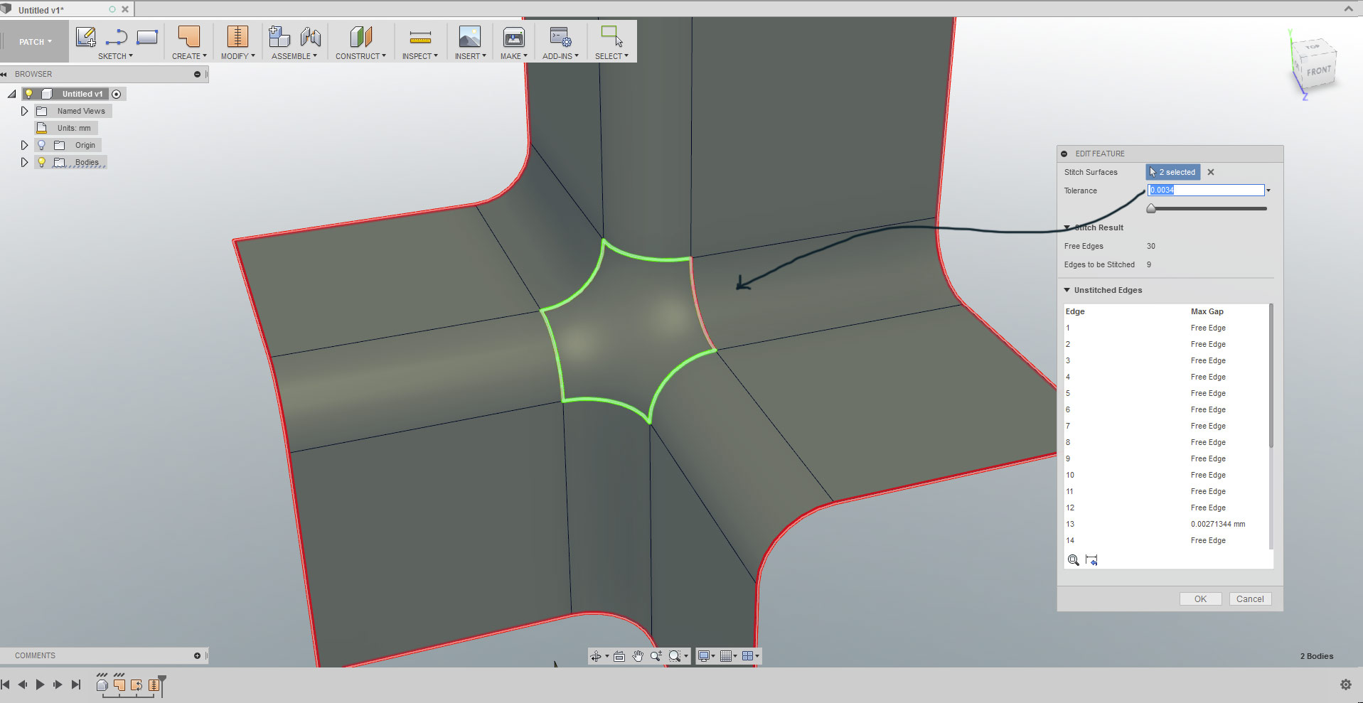Collapse the Unstitched Edges section
This screenshot has width=1363, height=703.
click(x=1067, y=290)
